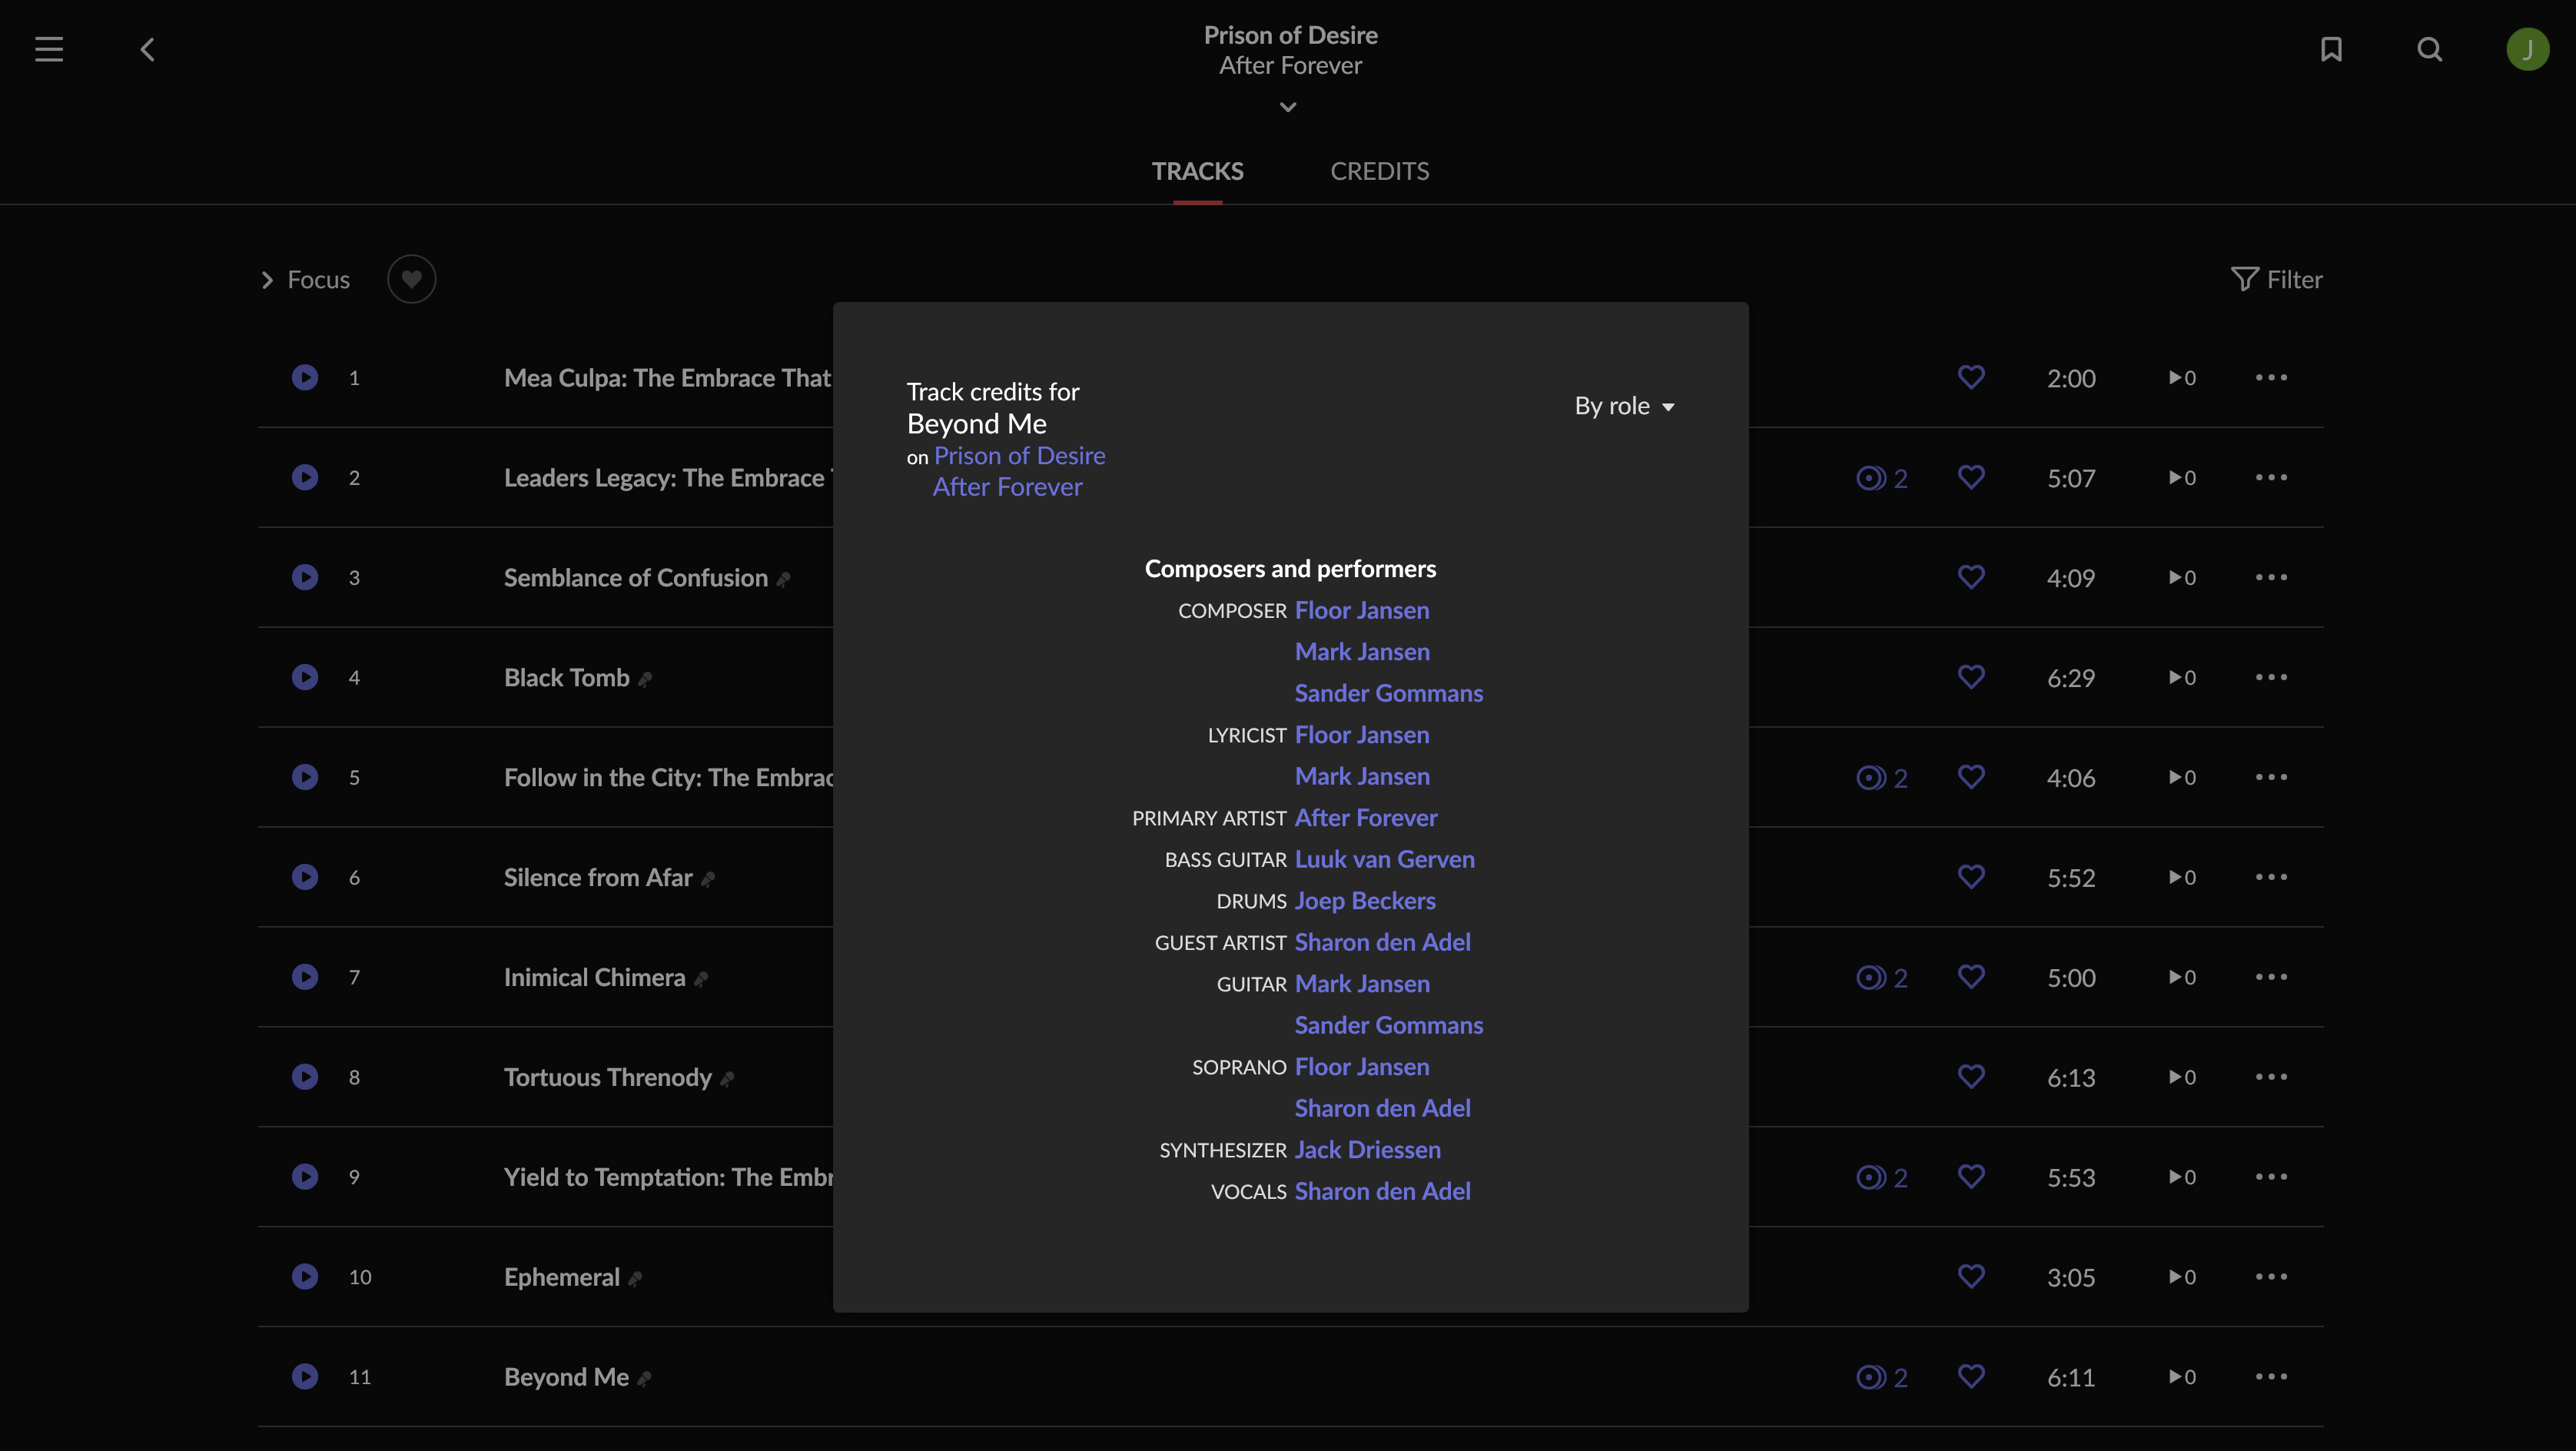Toggle favorite heart for Mea Culpa track
Image resolution: width=2576 pixels, height=1451 pixels.
[x=1970, y=377]
